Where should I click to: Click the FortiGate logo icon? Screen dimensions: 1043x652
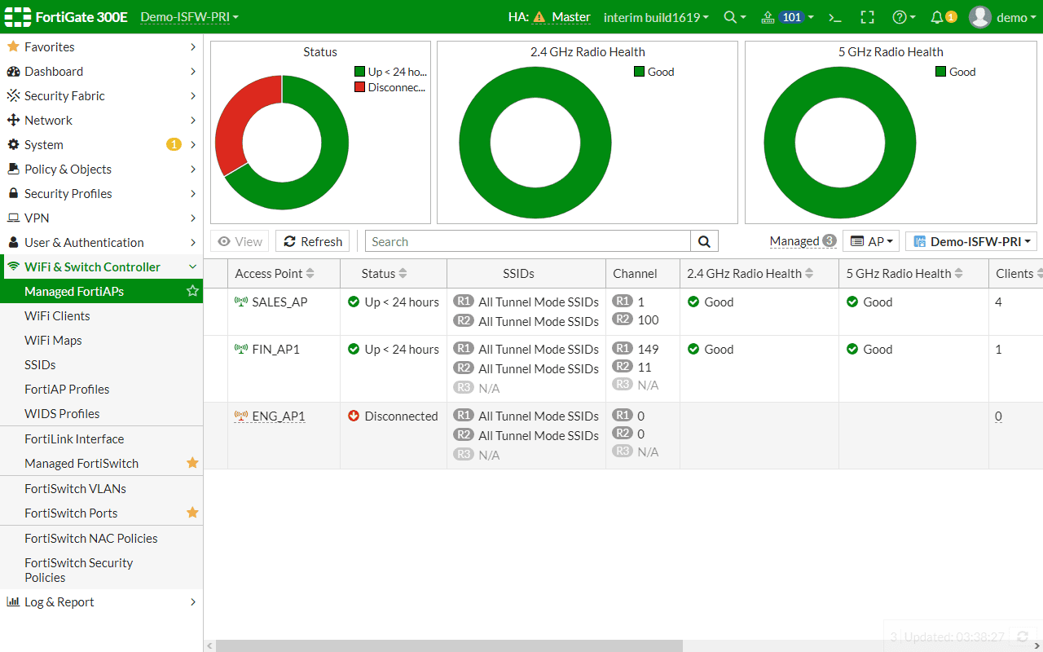[x=18, y=17]
